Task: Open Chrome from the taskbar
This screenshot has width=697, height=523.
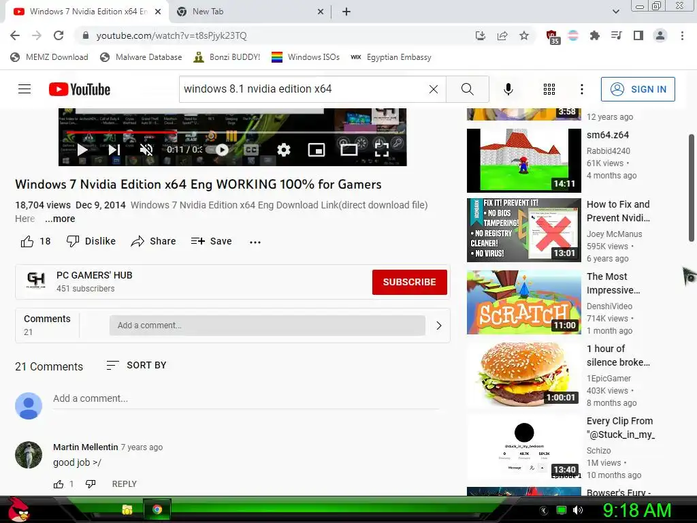Action: coord(157,509)
